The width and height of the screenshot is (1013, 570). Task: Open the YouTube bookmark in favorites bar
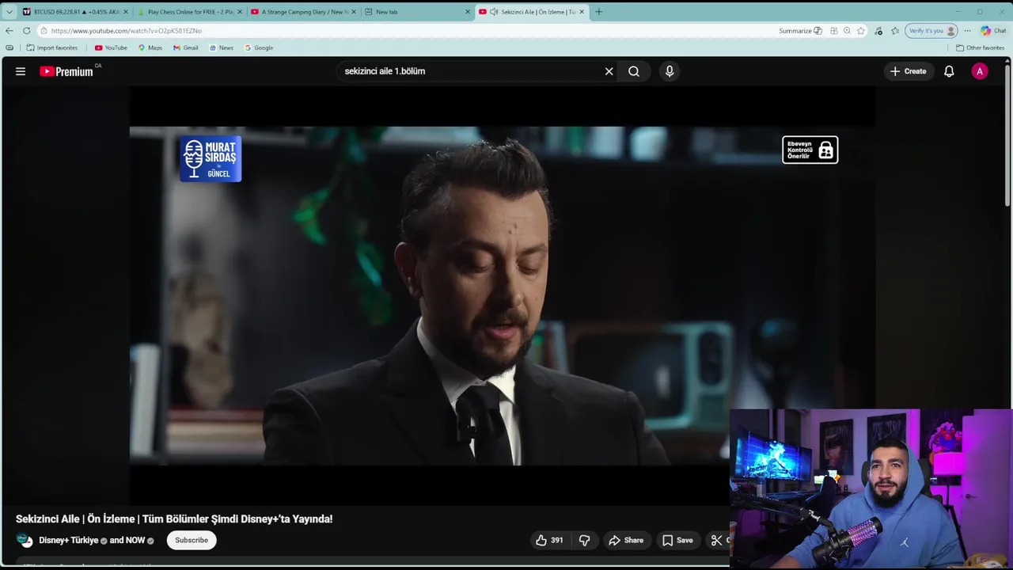(111, 47)
